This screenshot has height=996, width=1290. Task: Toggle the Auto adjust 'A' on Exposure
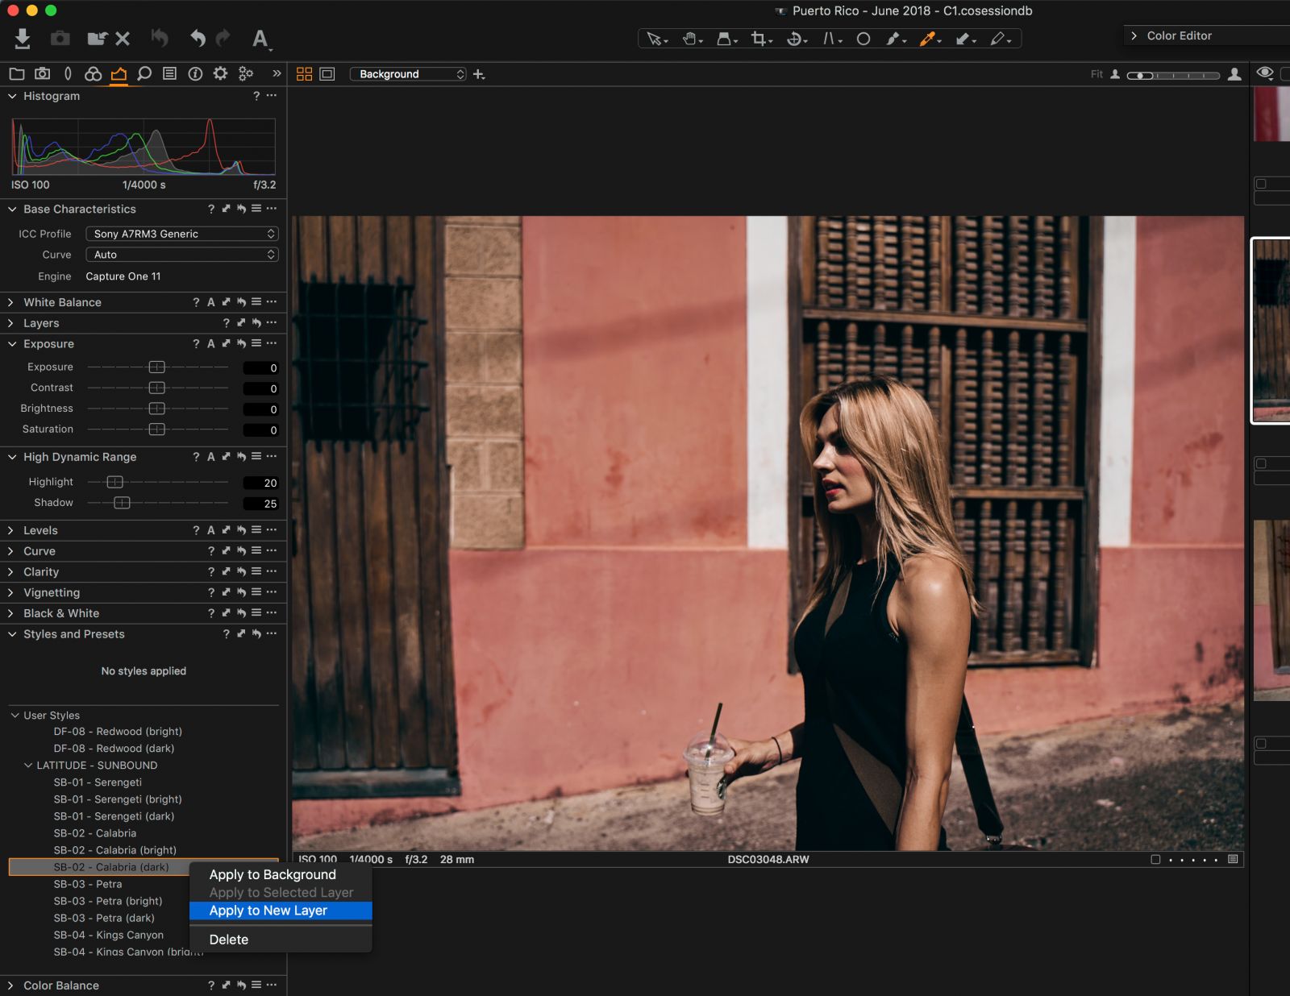tap(210, 343)
